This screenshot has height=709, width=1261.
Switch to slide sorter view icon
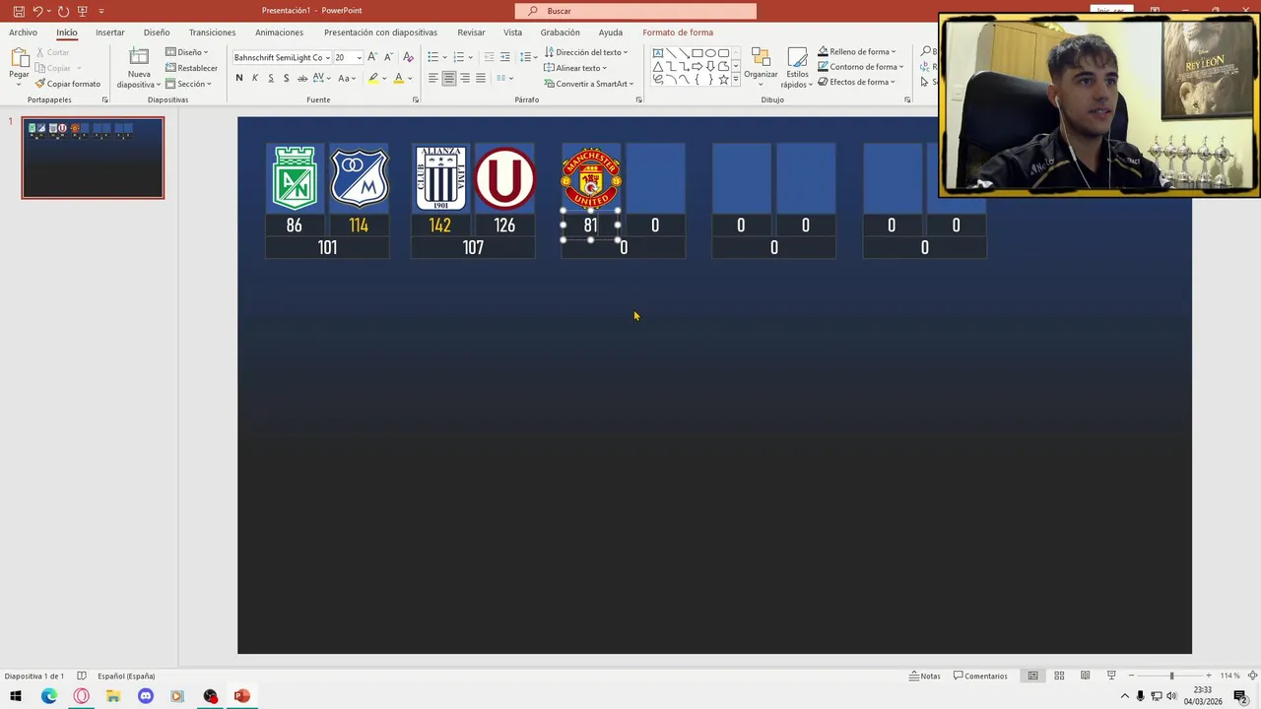pyautogui.click(x=1059, y=676)
